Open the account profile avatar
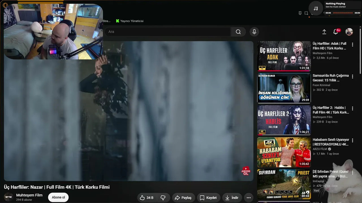362x203 pixels. [x=349, y=32]
